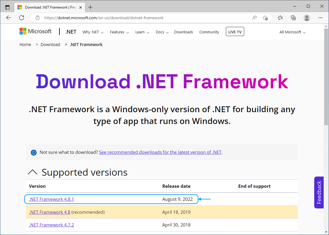Screen dimensions: 329x235
Task: Open a new tab with the plus icon
Action: click(90, 7)
